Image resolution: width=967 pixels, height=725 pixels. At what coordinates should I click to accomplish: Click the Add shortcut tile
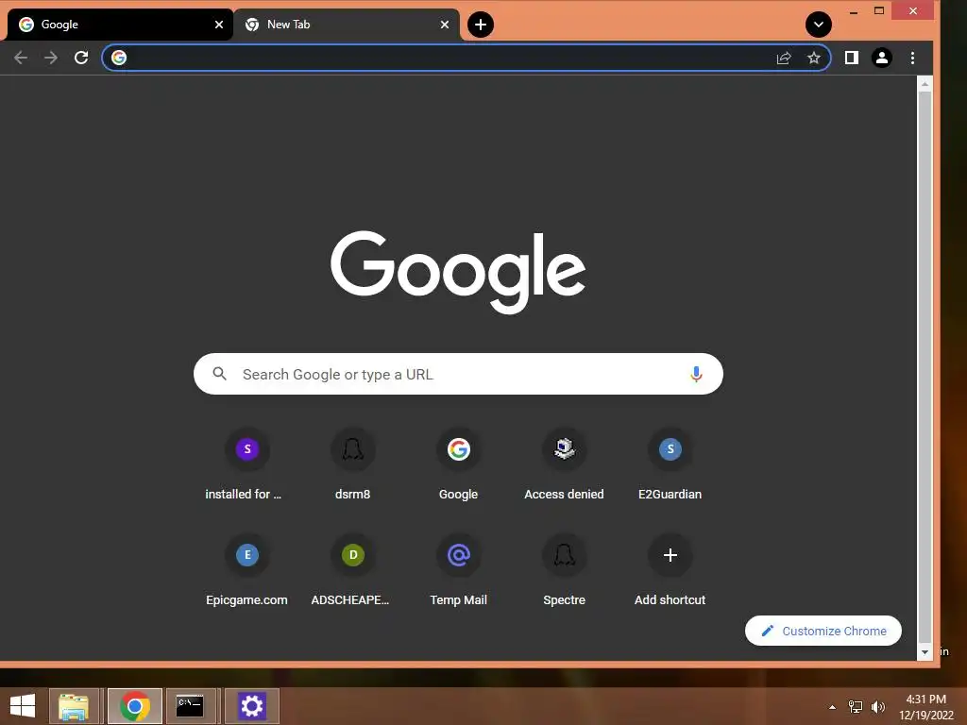[x=670, y=571]
